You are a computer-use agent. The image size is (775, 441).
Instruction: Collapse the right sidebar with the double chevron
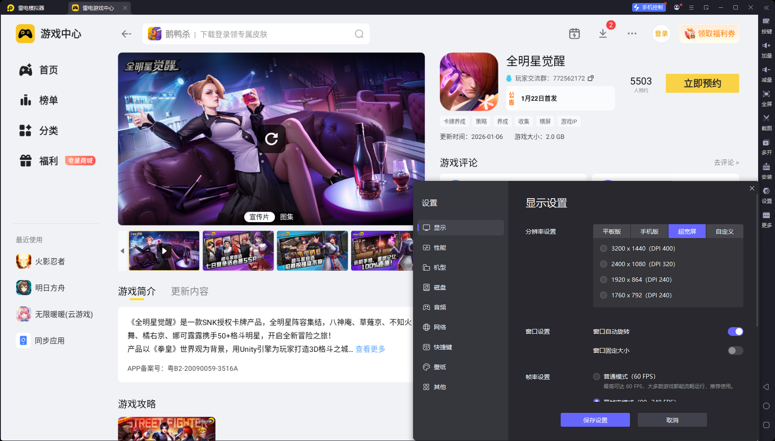[x=766, y=7]
